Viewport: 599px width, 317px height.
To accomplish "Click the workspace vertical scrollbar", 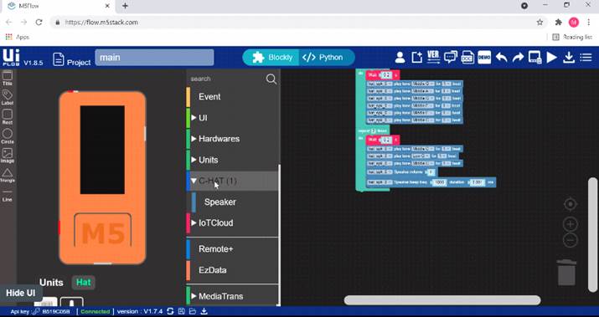I will (593, 234).
